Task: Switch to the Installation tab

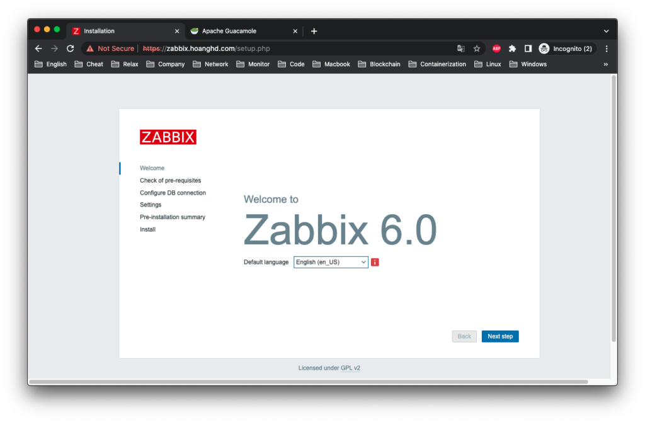Action: [125, 31]
